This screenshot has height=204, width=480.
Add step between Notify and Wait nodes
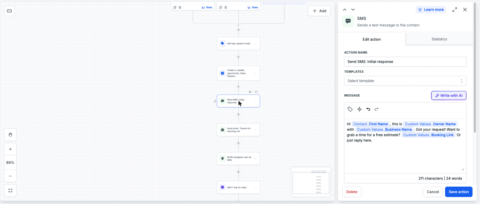238,172
